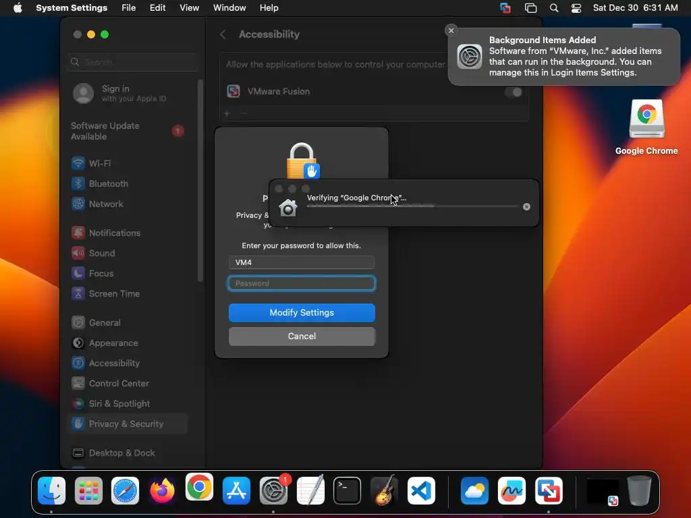Open Control Center in menu bar
This screenshot has height=518, width=691.
[576, 8]
